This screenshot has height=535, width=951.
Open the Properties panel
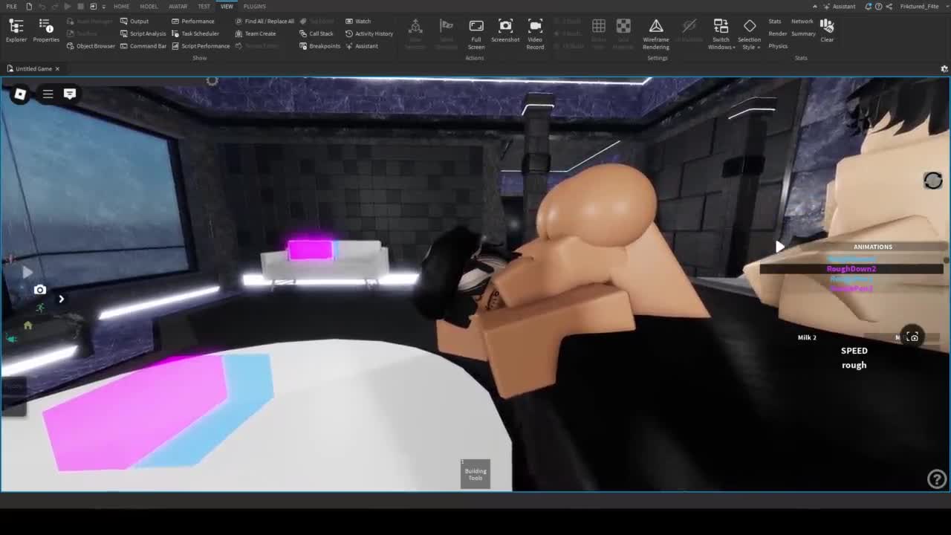[x=45, y=30]
